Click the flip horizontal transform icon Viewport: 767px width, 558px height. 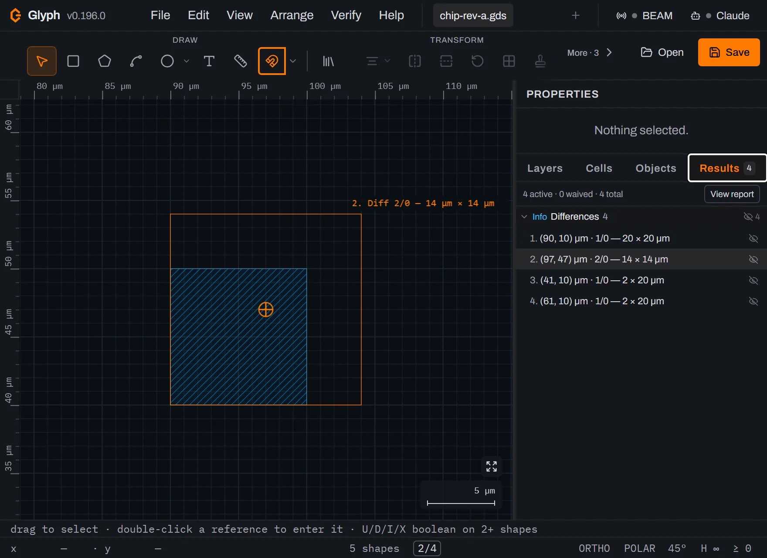click(x=415, y=61)
